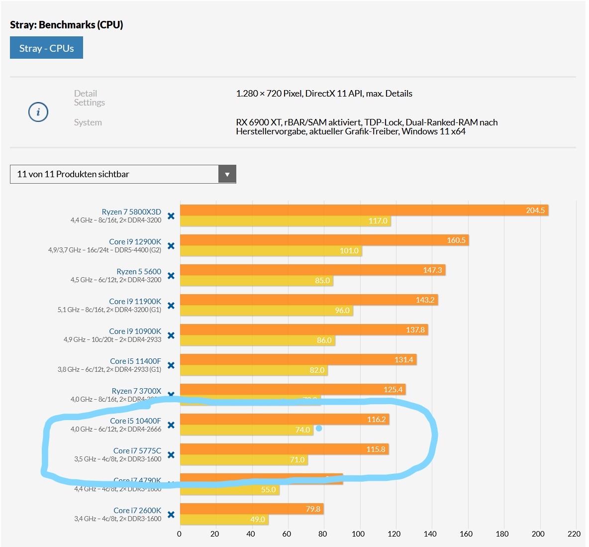Click the 200 axis tick label
589x547 pixels.
538,534
